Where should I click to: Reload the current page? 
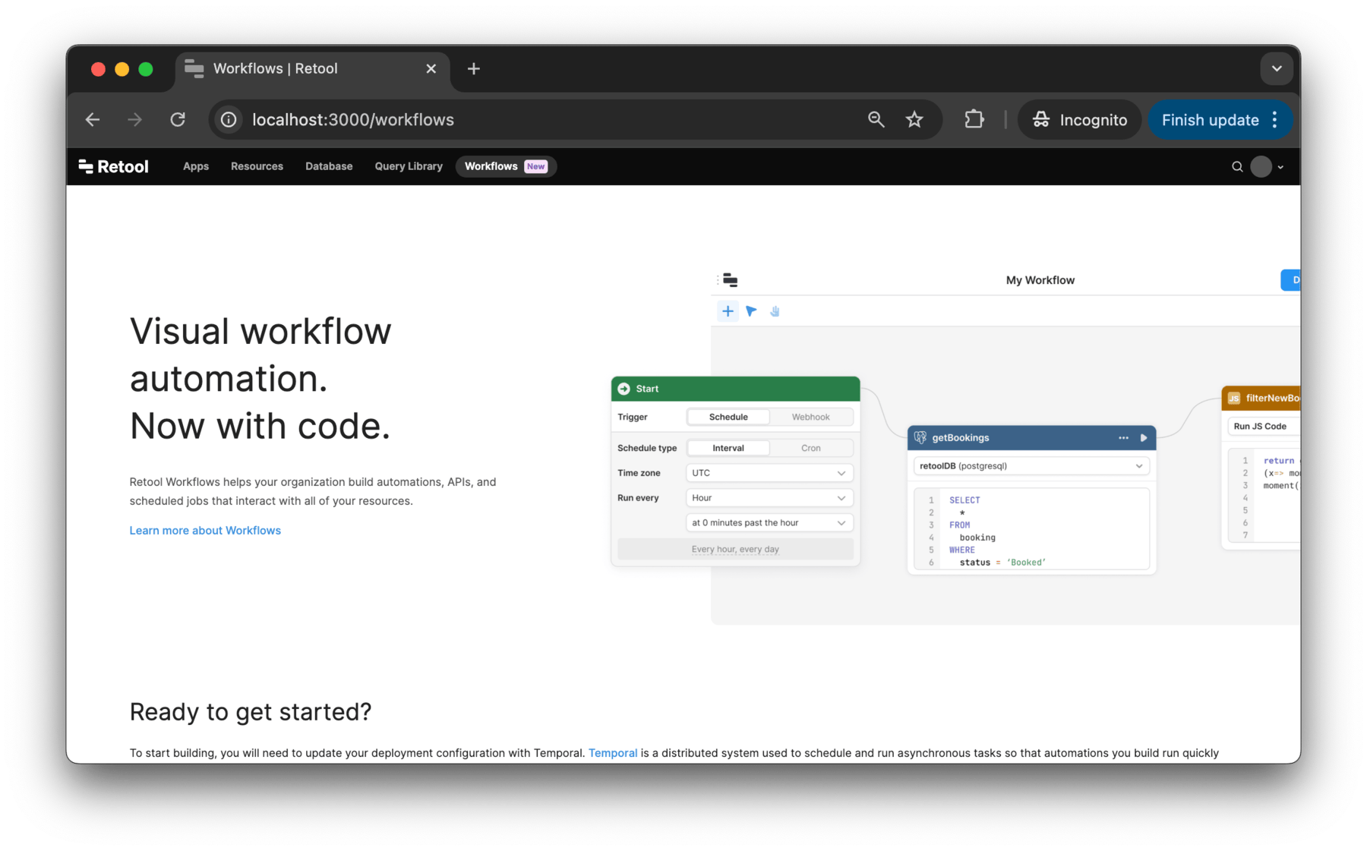click(x=178, y=119)
